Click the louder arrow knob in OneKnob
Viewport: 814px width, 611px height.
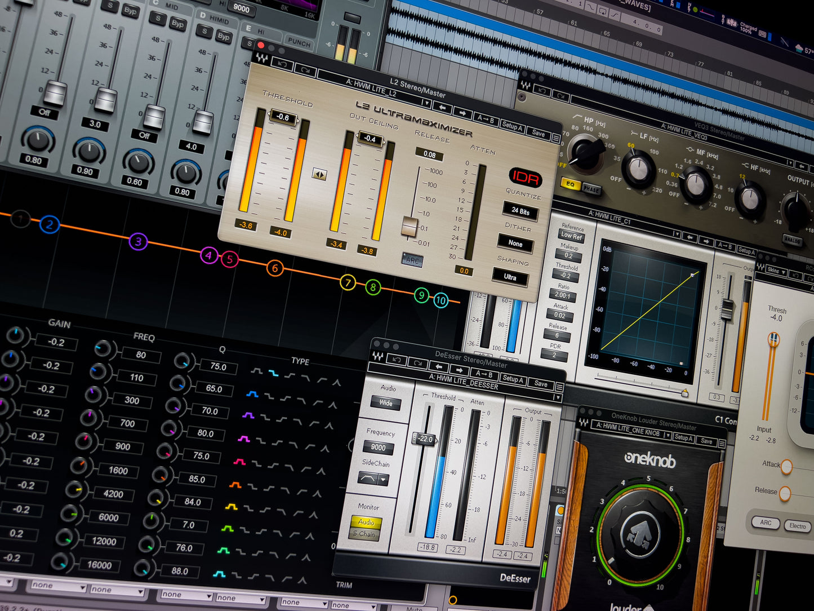[x=640, y=533]
